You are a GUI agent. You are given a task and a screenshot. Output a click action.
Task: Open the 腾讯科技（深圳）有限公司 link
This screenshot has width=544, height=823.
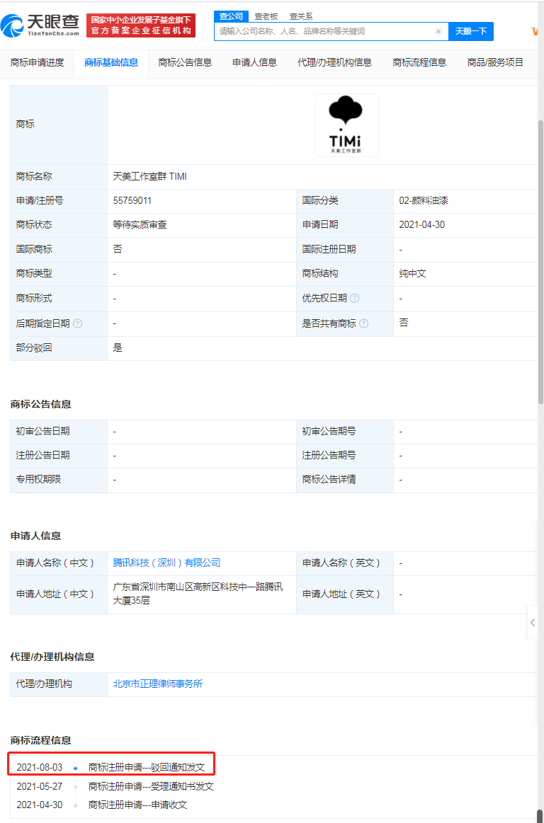click(166, 563)
